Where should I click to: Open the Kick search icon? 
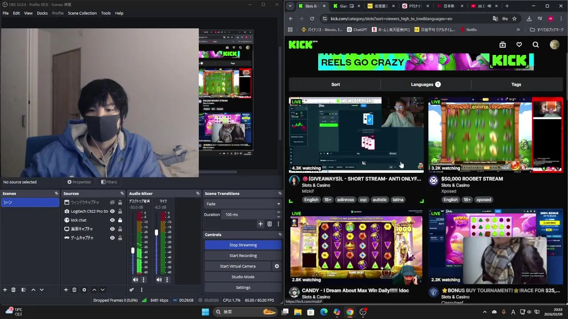click(x=536, y=45)
